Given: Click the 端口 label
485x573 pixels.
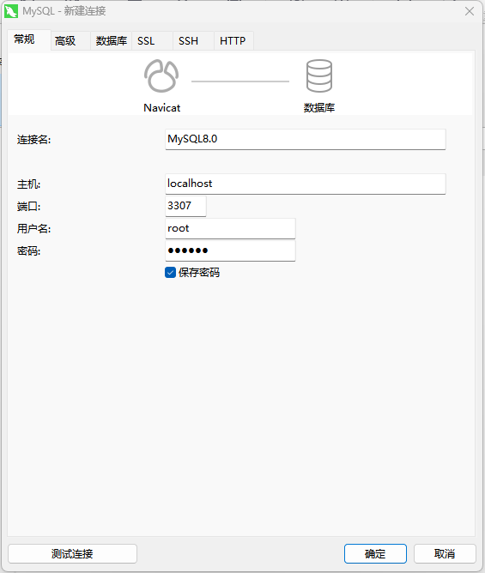Looking at the screenshot, I should coord(28,207).
